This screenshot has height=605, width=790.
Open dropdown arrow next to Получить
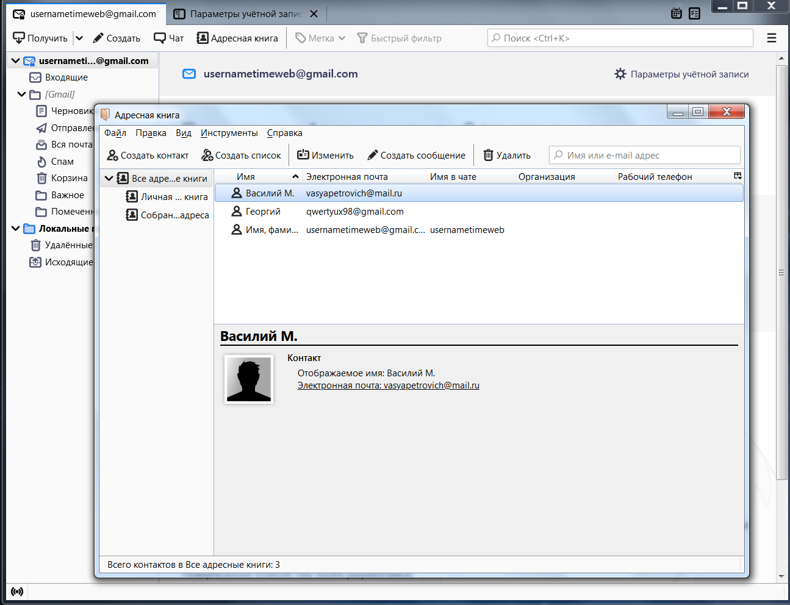click(79, 38)
